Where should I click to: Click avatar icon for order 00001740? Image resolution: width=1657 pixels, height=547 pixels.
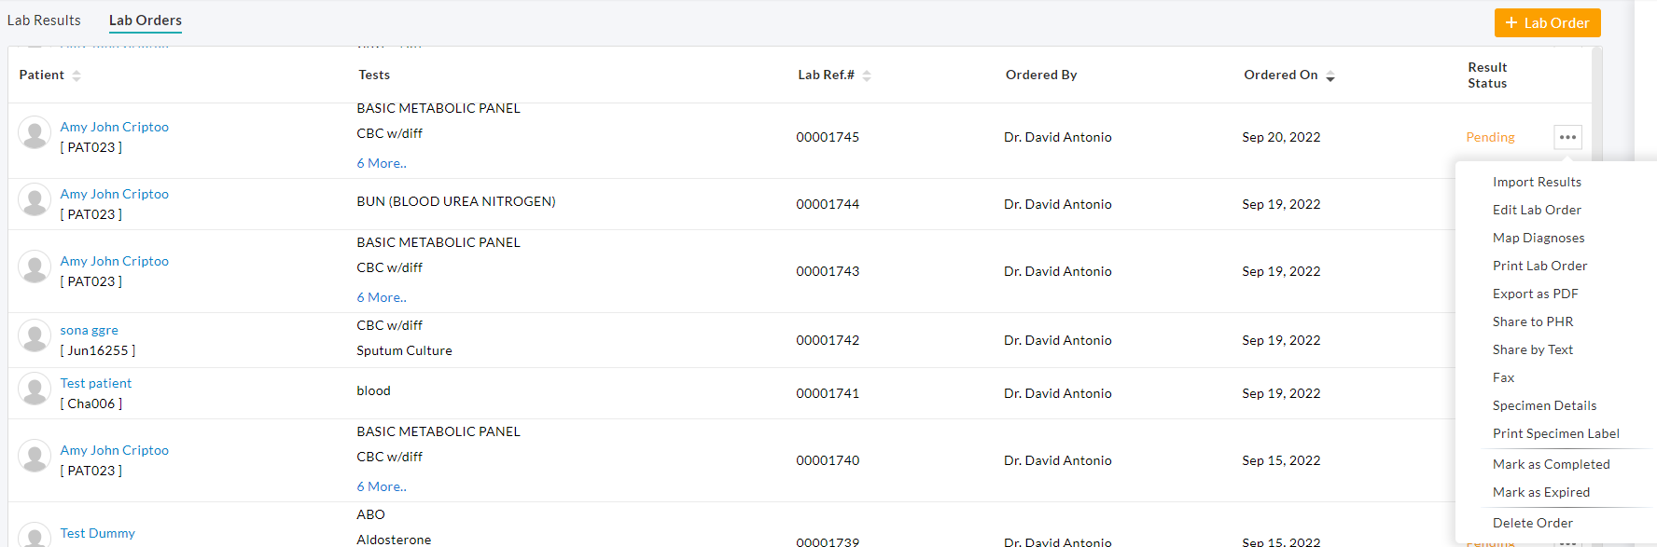coord(35,457)
